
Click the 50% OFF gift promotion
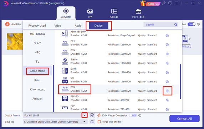150,3
